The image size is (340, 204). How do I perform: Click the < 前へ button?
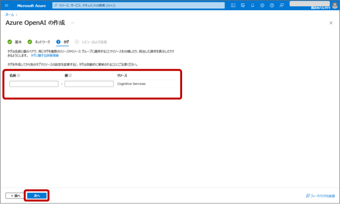[x=16, y=196]
